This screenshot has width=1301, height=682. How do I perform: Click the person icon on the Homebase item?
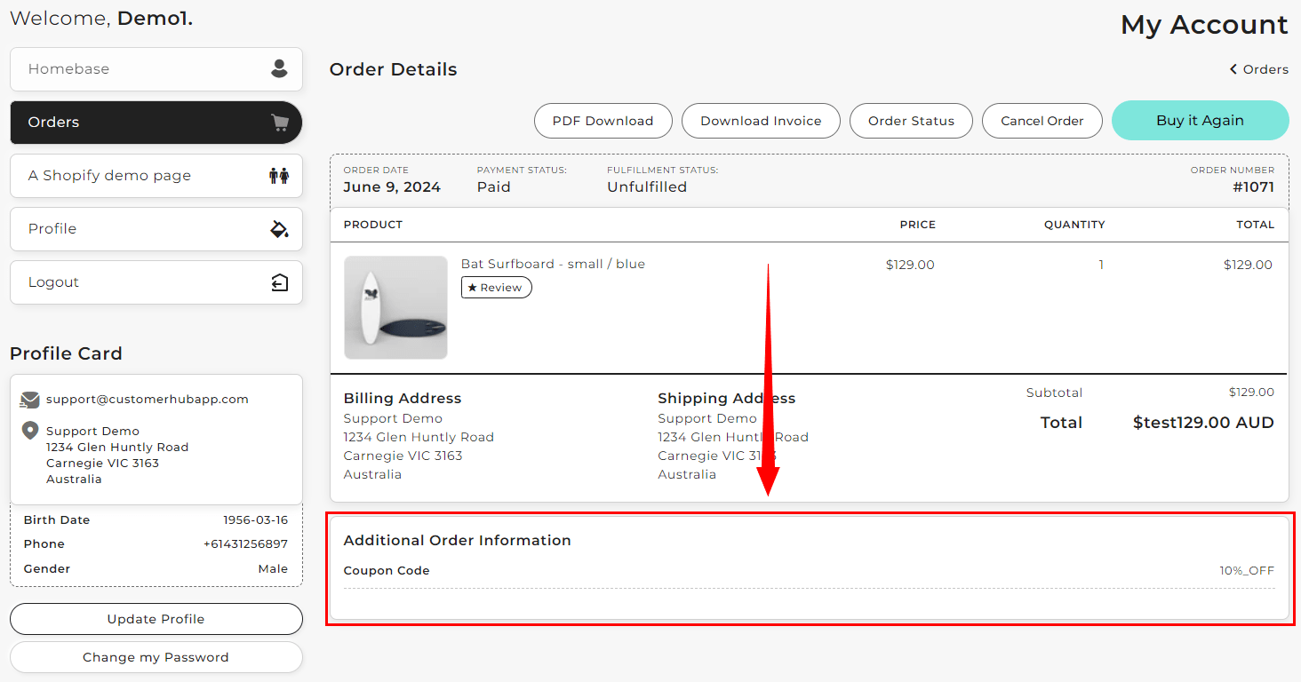coord(280,68)
